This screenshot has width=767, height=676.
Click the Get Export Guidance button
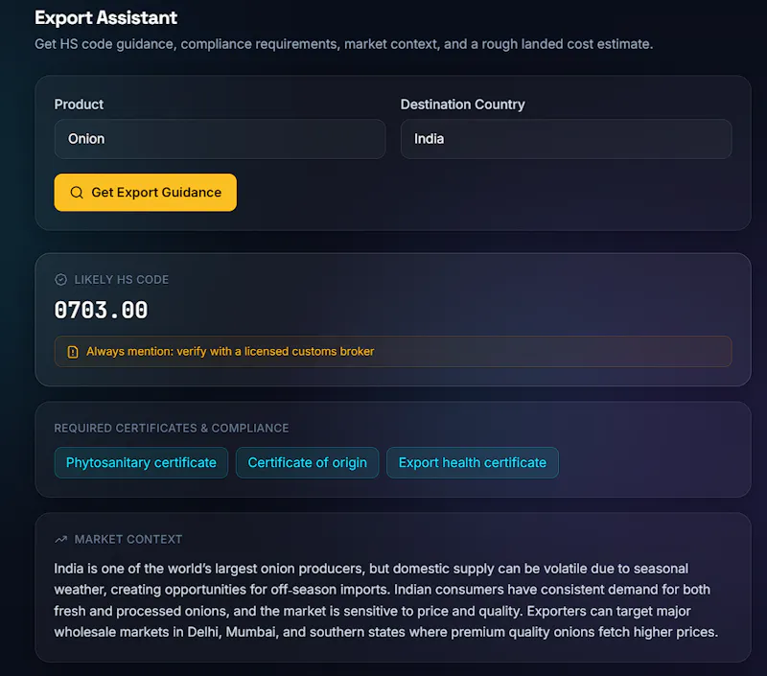tap(146, 193)
